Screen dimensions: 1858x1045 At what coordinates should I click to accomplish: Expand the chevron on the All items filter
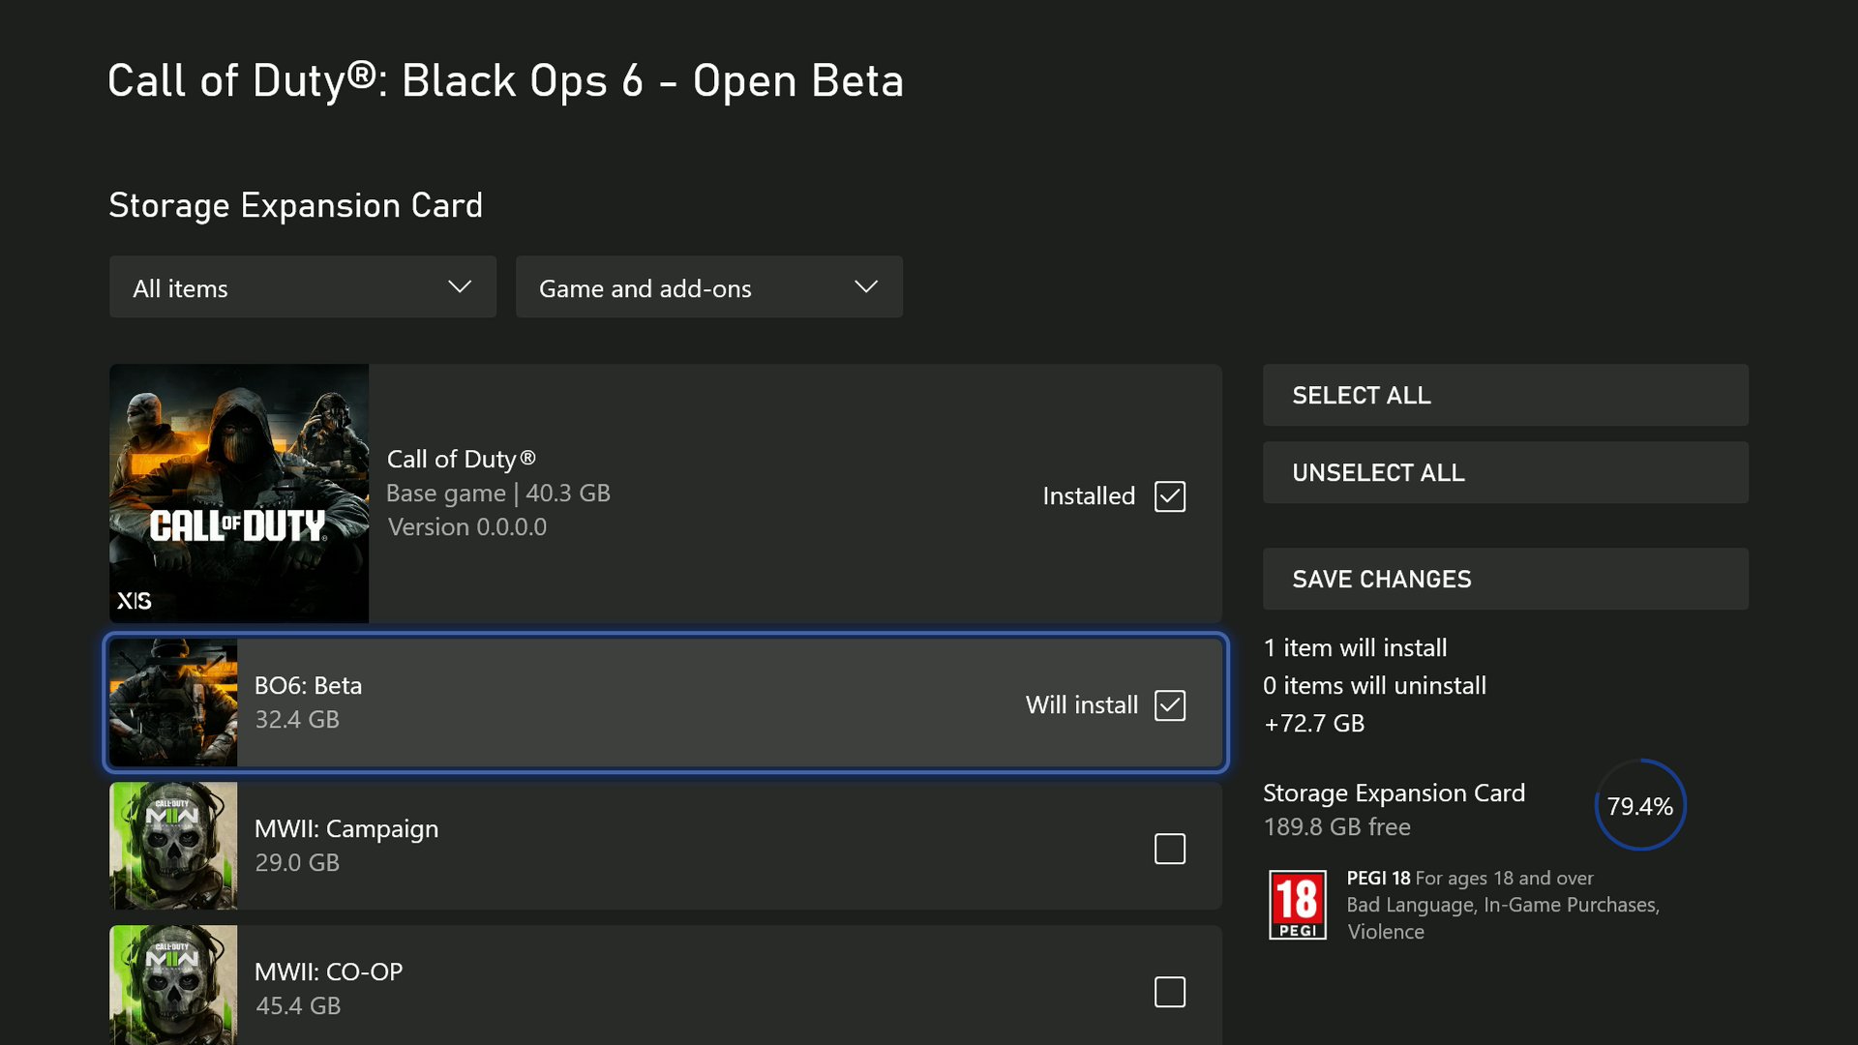click(x=459, y=286)
